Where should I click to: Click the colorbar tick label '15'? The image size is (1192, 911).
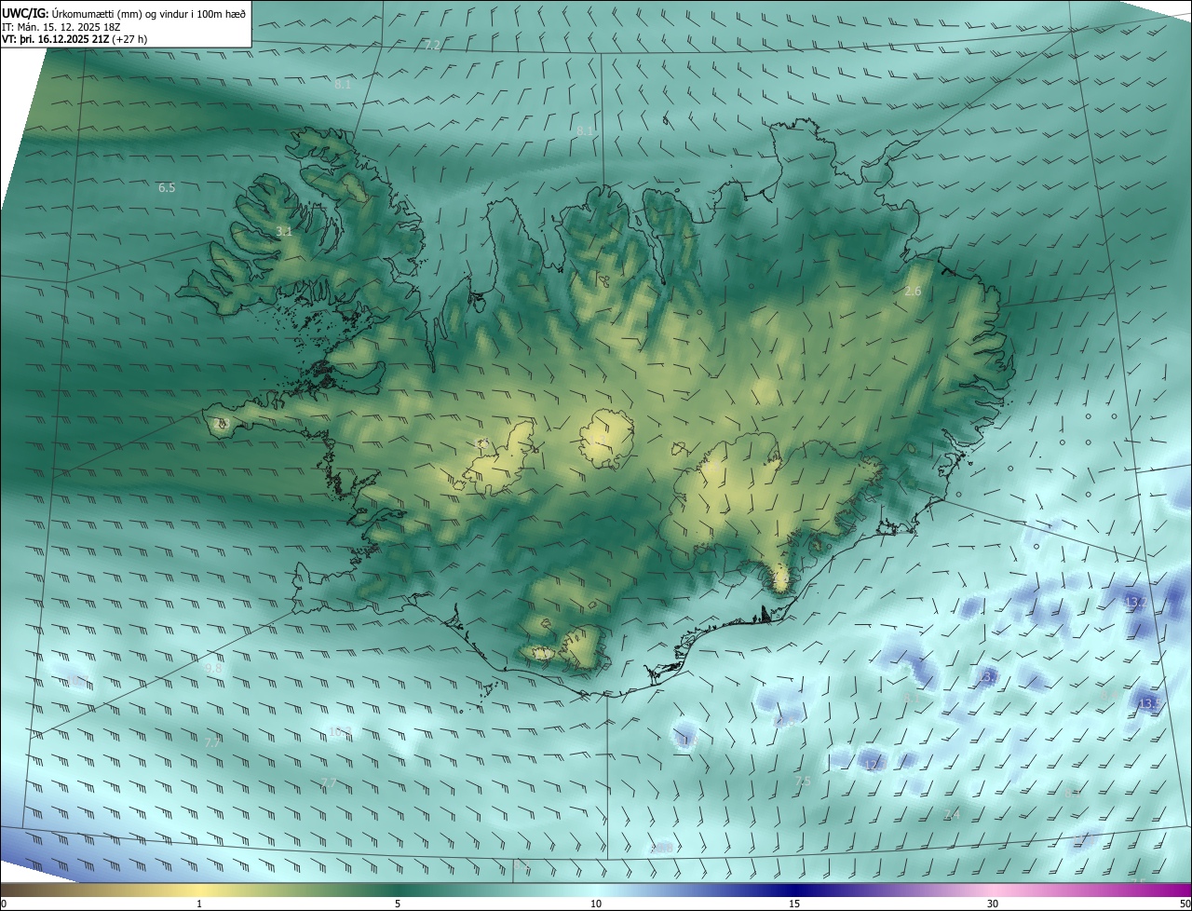794,904
